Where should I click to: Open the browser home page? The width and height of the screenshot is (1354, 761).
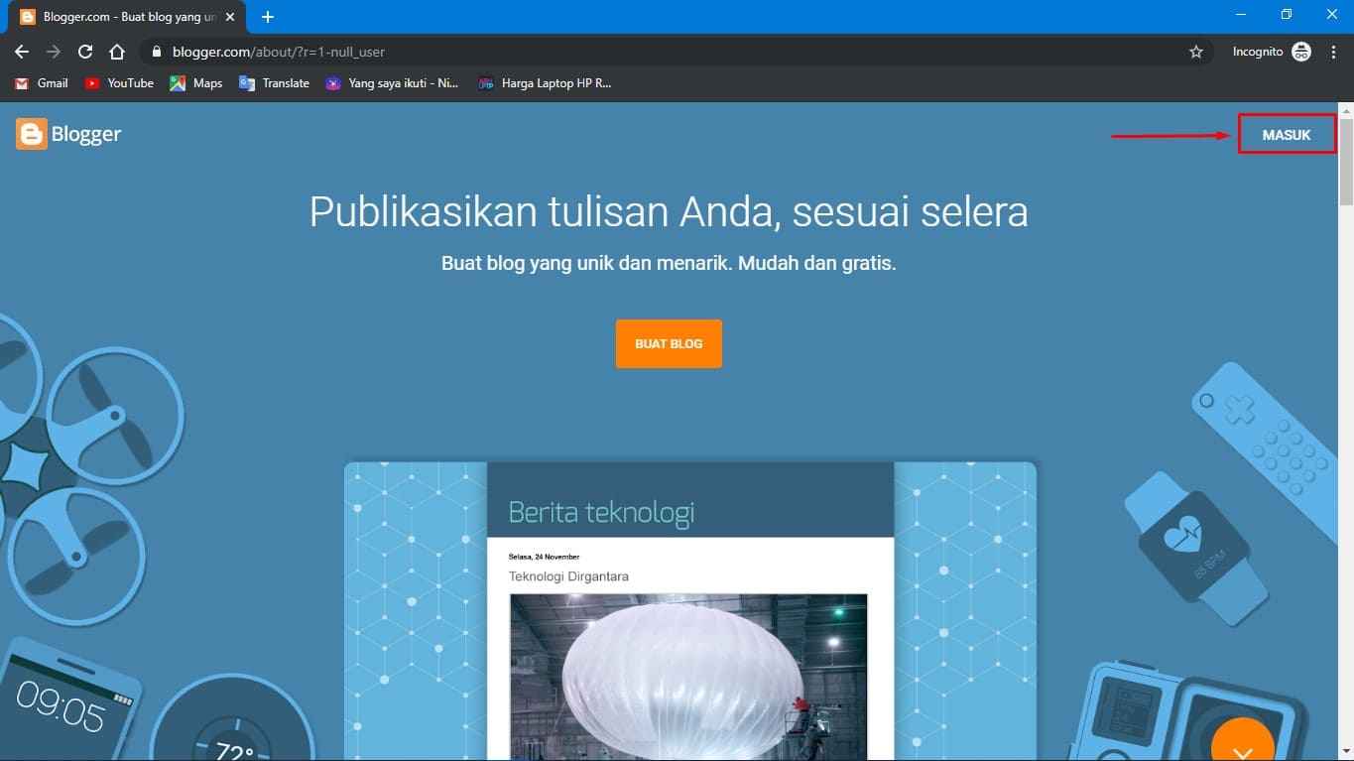[x=117, y=52]
